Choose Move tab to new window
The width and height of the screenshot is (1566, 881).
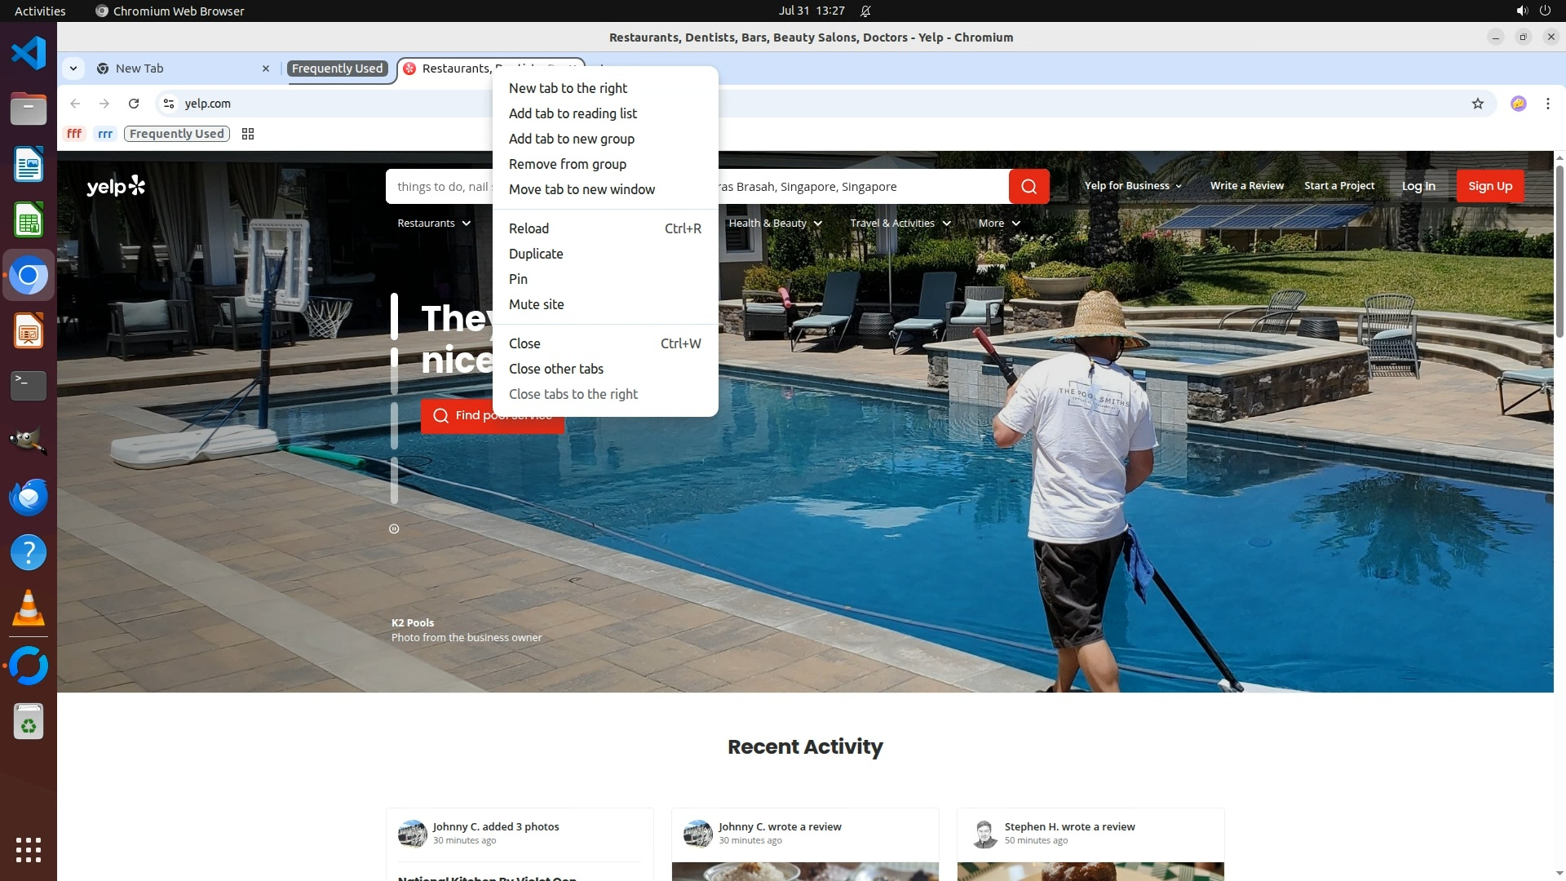(582, 189)
